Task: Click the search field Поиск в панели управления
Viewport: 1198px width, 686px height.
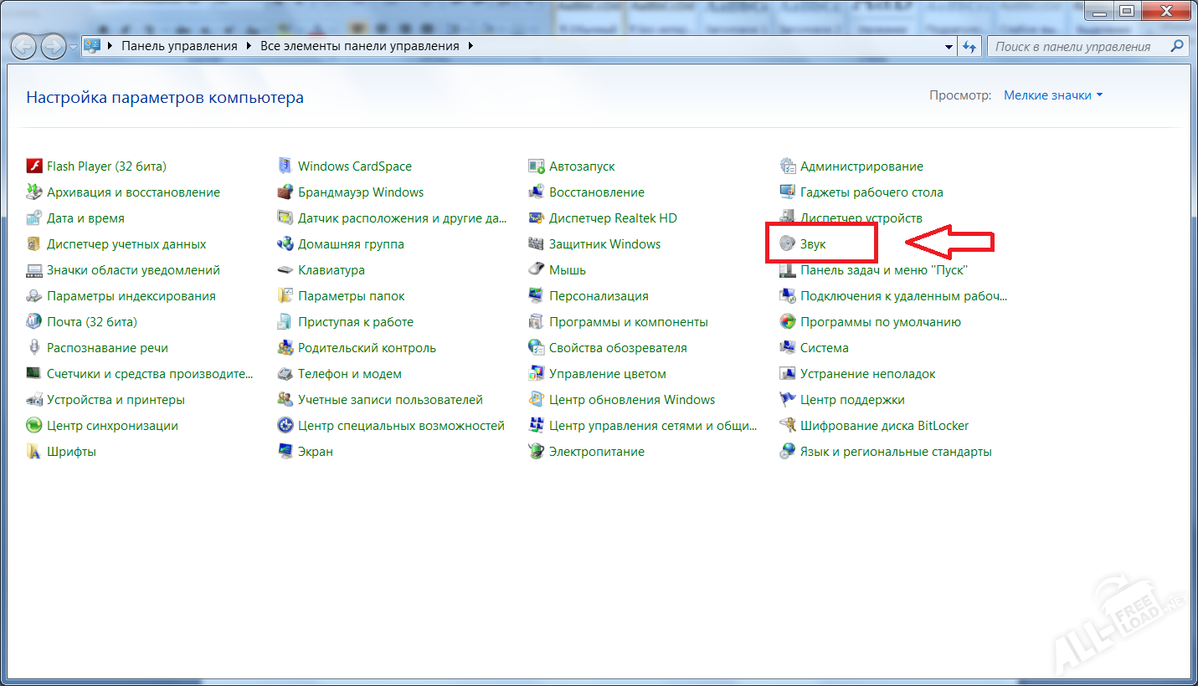Action: [x=1080, y=47]
